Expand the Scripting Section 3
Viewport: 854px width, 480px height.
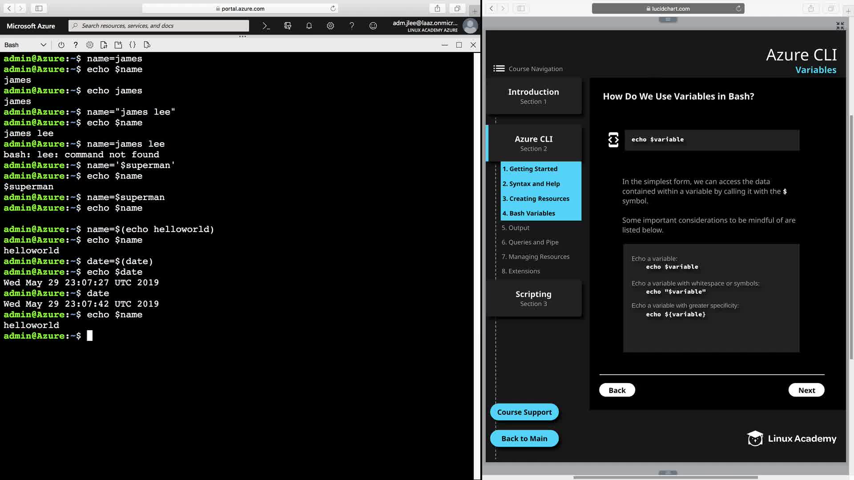[x=533, y=298]
